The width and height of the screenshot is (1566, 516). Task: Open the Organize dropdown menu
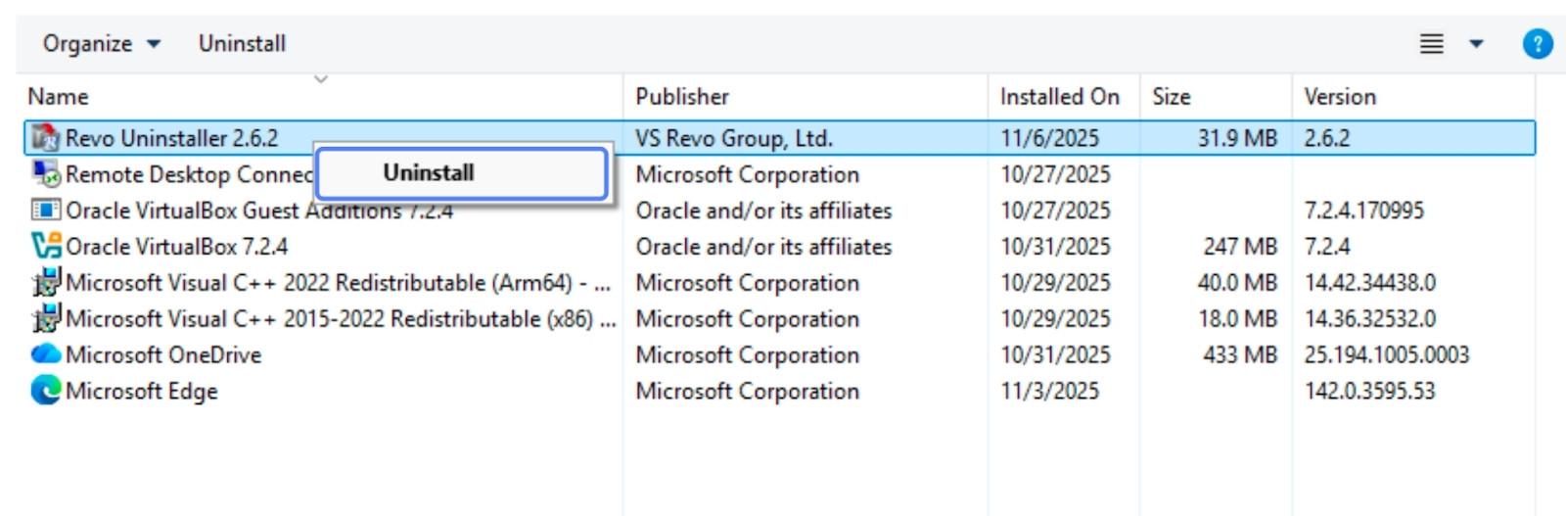(x=101, y=44)
